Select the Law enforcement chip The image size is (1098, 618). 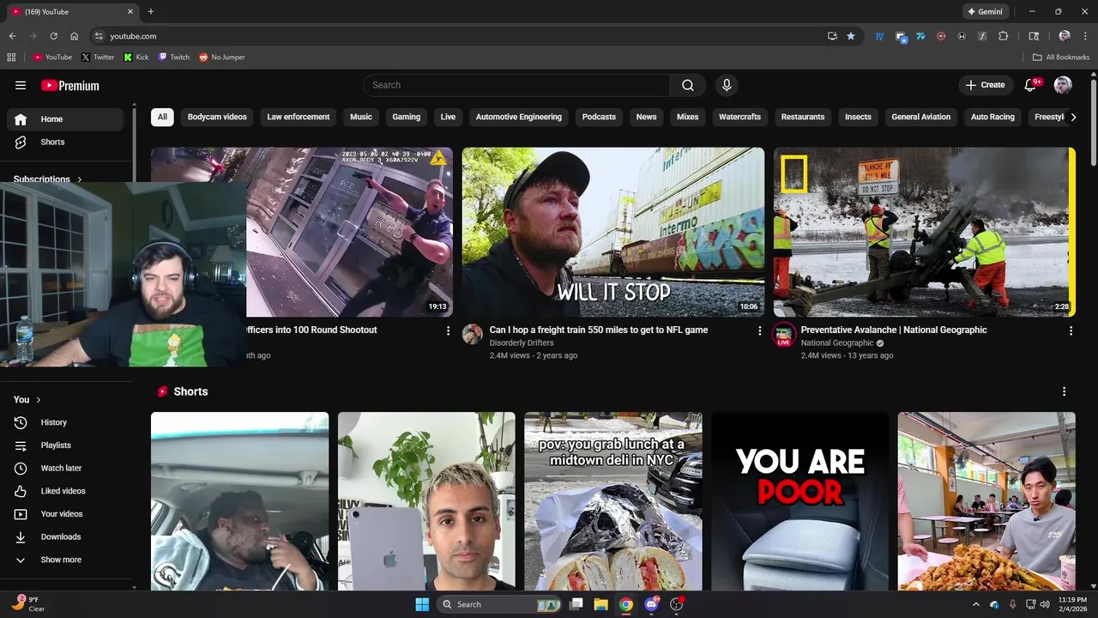pyautogui.click(x=299, y=117)
